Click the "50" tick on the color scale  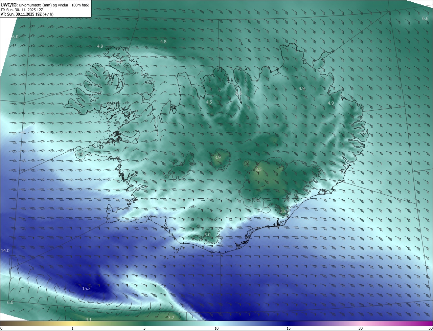(x=430, y=328)
